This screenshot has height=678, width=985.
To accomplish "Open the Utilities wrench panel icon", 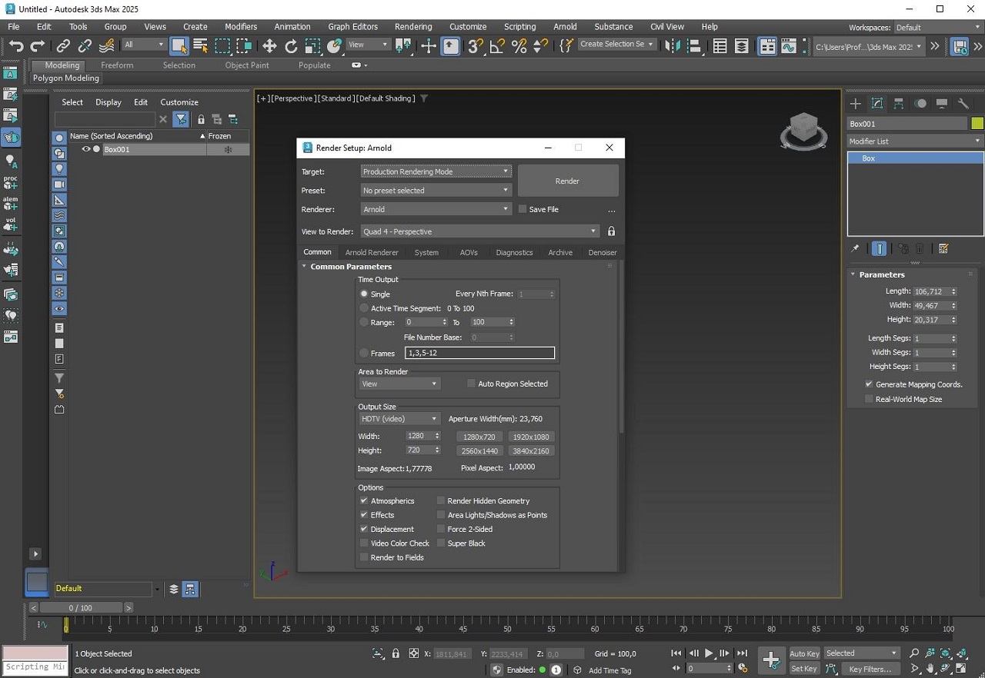I will (963, 103).
